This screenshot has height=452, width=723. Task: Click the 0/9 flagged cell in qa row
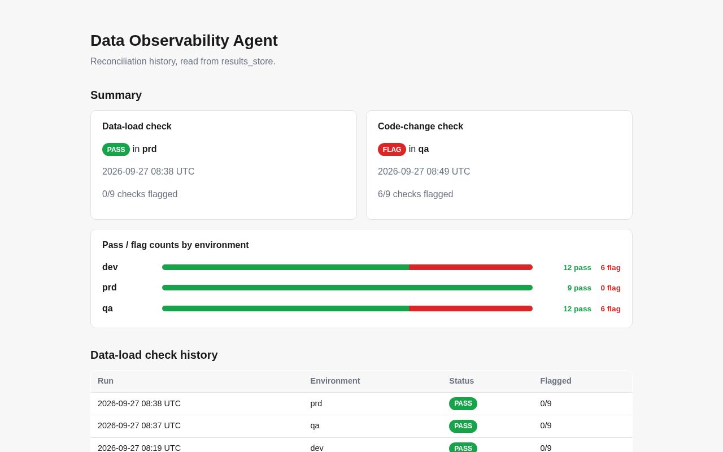coord(546,425)
